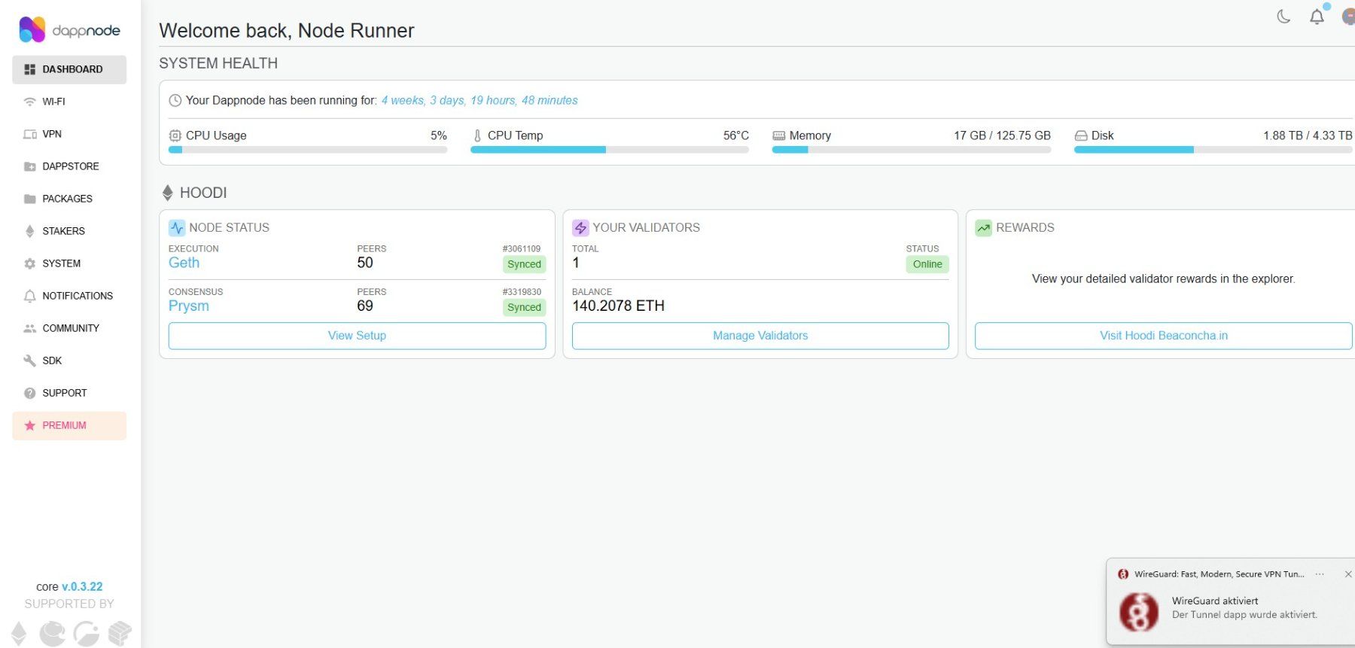The width and height of the screenshot is (1355, 648).
Task: Click the Memory 17 GB / 125.75 GB value
Action: click(x=1002, y=135)
